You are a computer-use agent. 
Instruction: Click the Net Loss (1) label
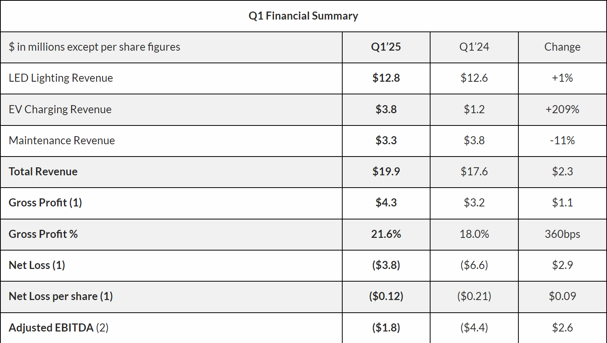click(x=37, y=265)
